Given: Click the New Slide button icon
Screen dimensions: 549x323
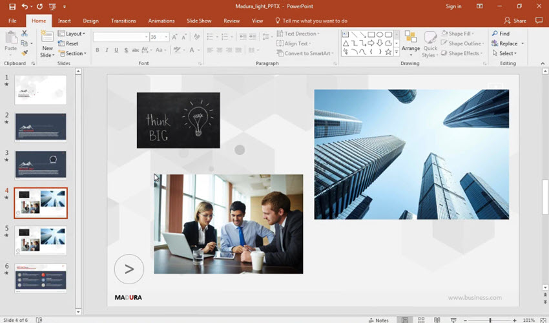Looking at the screenshot, I should pyautogui.click(x=47, y=37).
